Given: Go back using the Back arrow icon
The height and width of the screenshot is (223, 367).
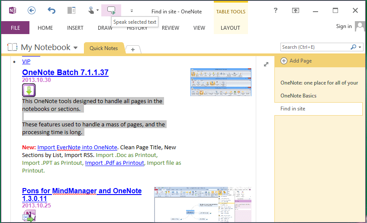Looking at the screenshot, I should point(32,10).
